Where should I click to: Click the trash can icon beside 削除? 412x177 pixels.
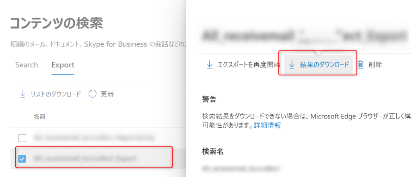coord(361,64)
